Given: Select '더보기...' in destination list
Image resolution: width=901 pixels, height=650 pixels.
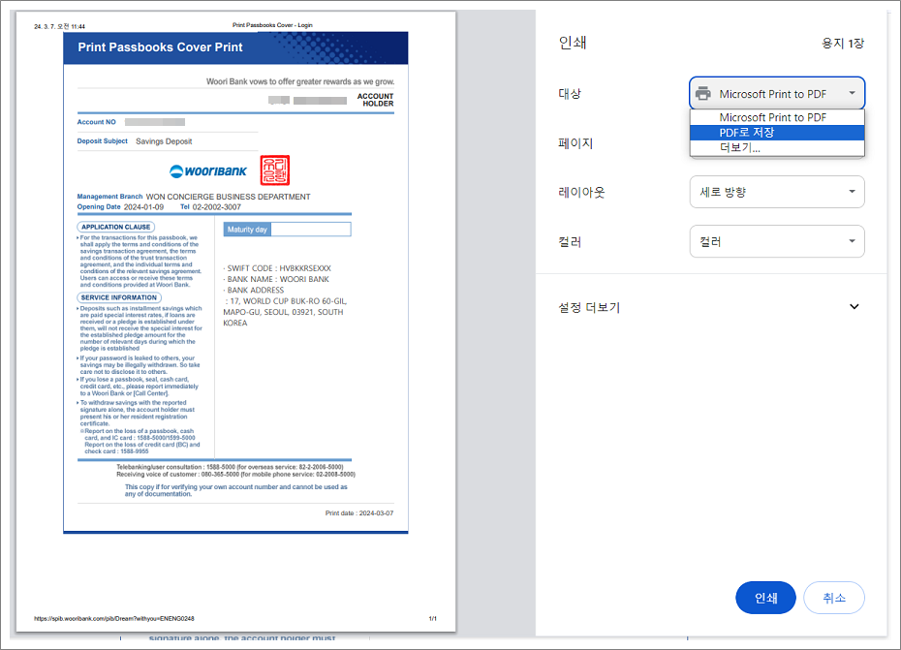Looking at the screenshot, I should tap(777, 147).
